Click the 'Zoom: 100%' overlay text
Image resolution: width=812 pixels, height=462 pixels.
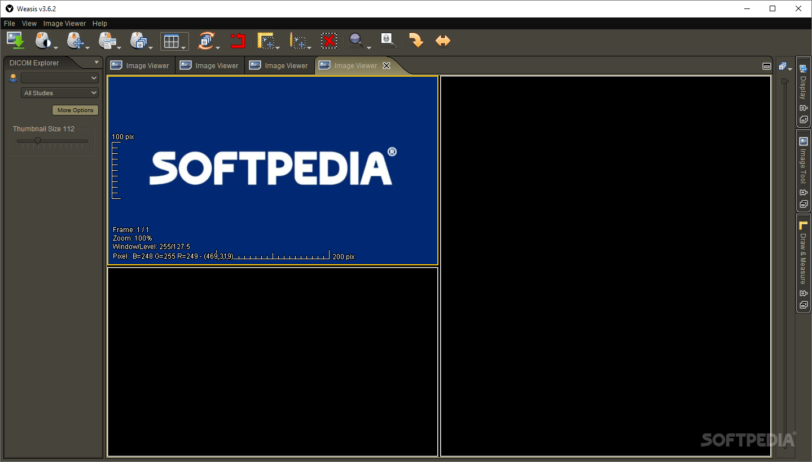(x=132, y=238)
